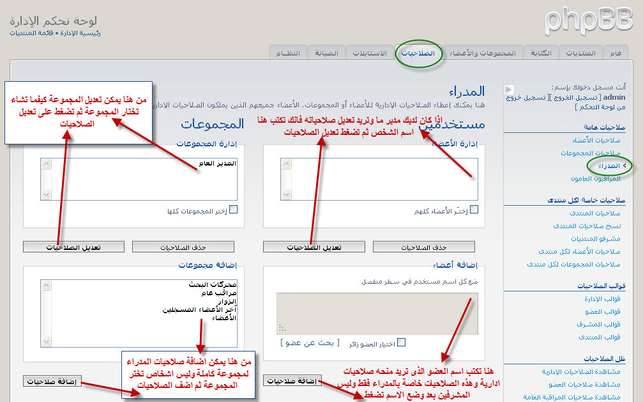
Task: Click inside the usernames text area
Action: (x=377, y=314)
